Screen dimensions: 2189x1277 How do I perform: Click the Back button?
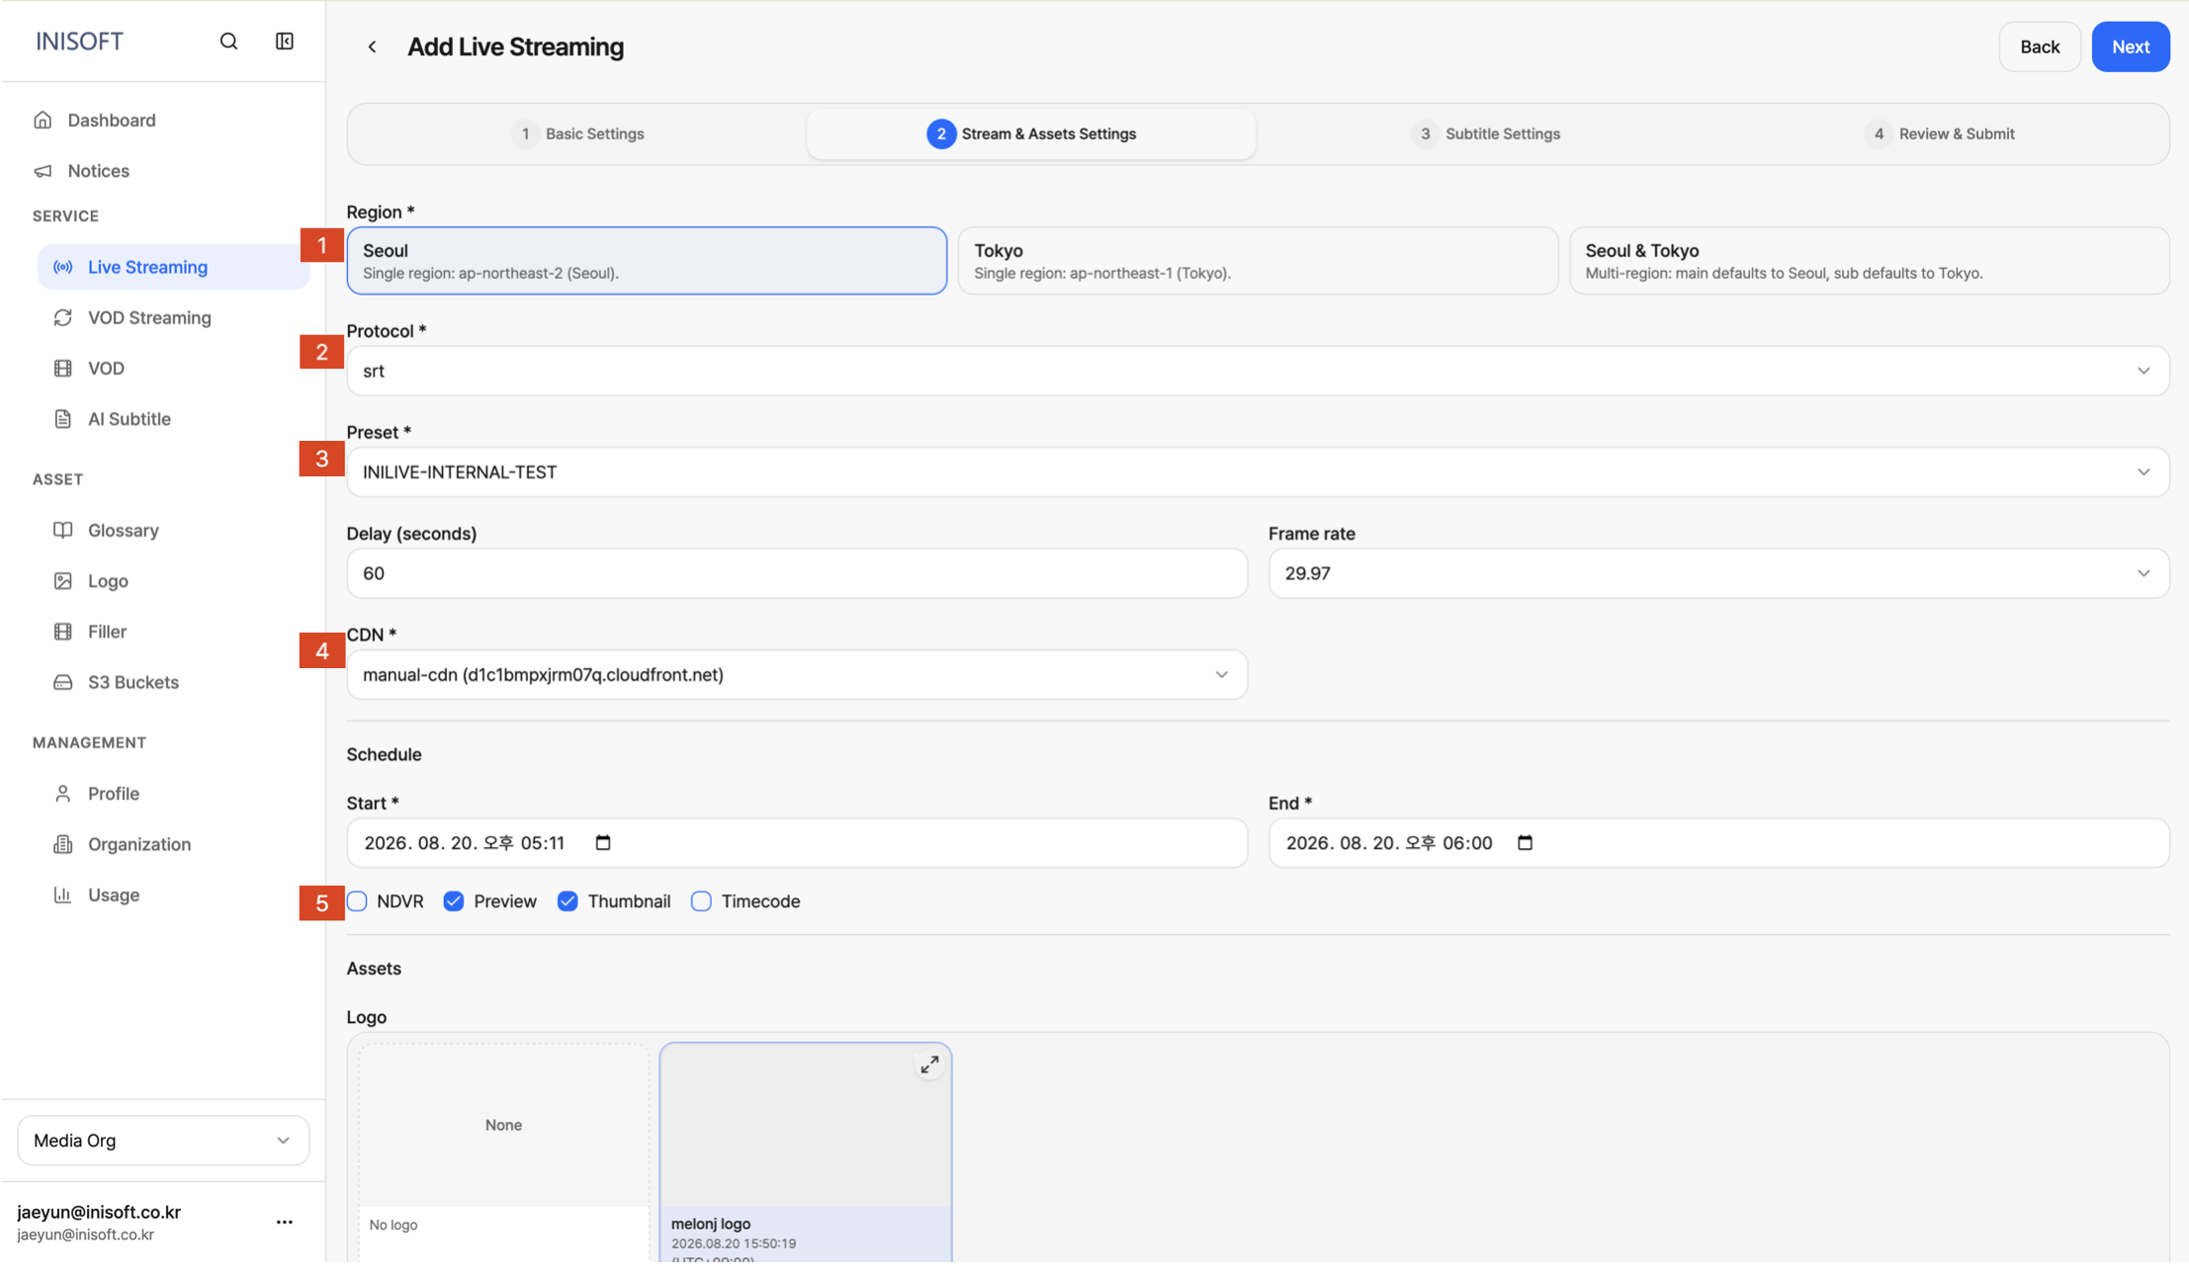(2040, 46)
